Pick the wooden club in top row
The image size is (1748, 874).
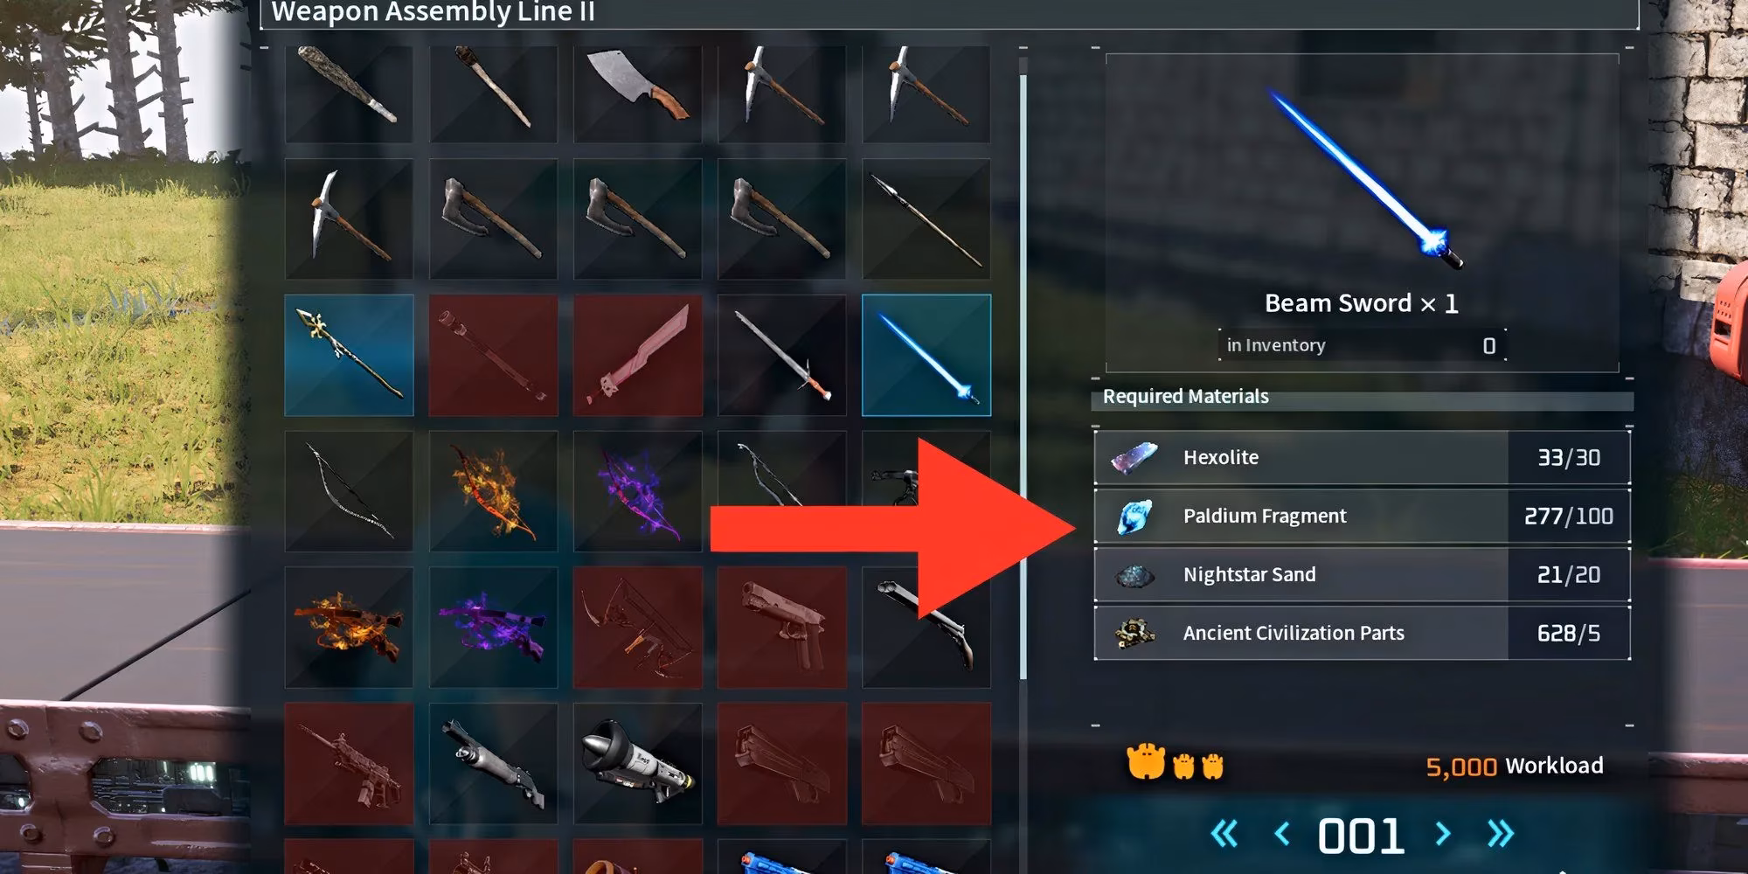(x=349, y=93)
